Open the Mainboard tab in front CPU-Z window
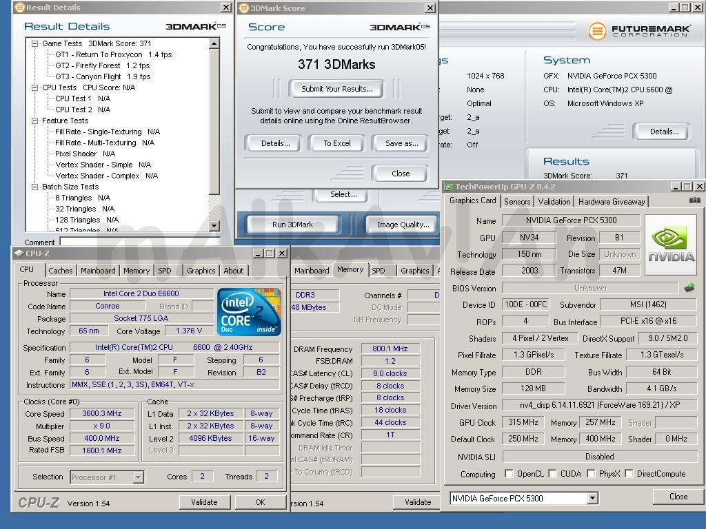 click(98, 270)
